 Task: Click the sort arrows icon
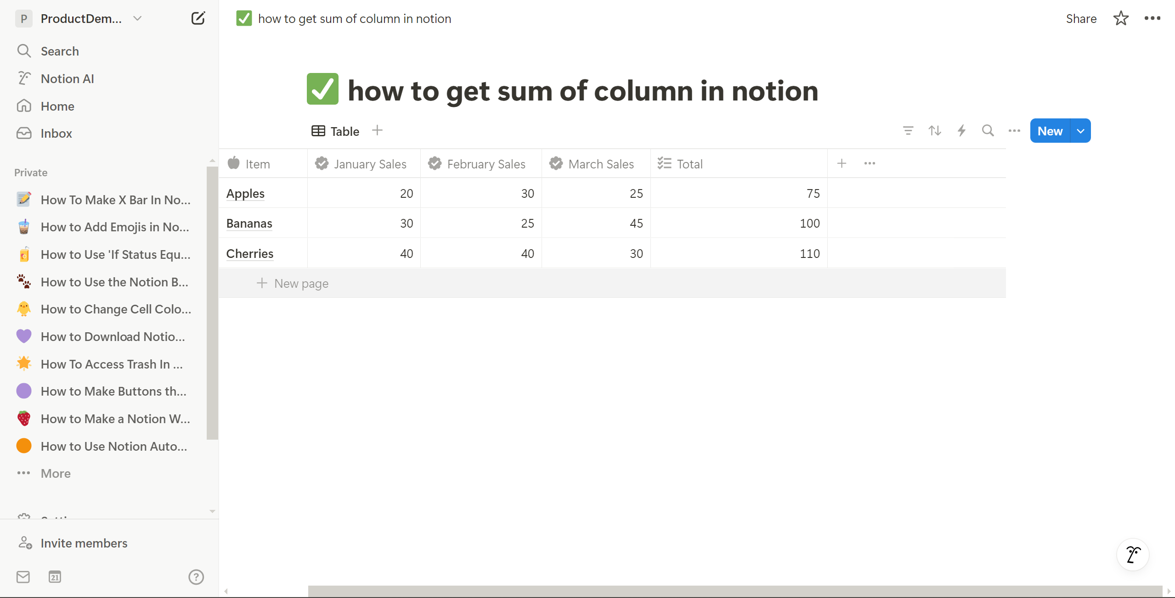[x=934, y=131]
